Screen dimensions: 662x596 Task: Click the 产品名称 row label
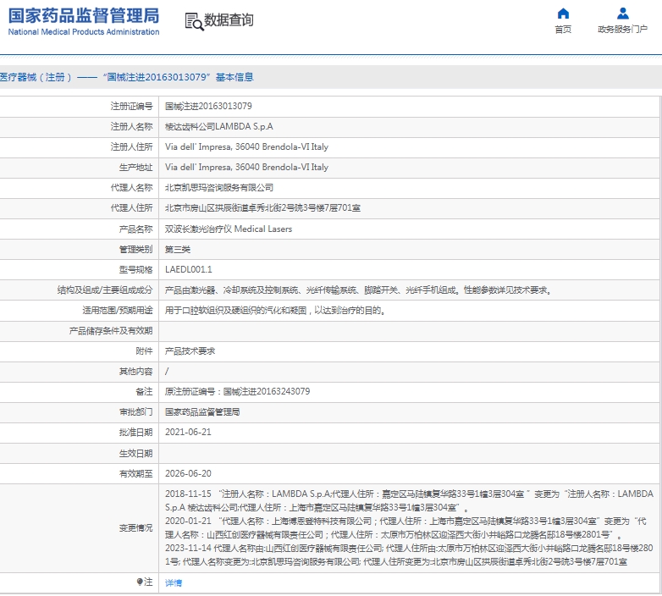tap(135, 229)
